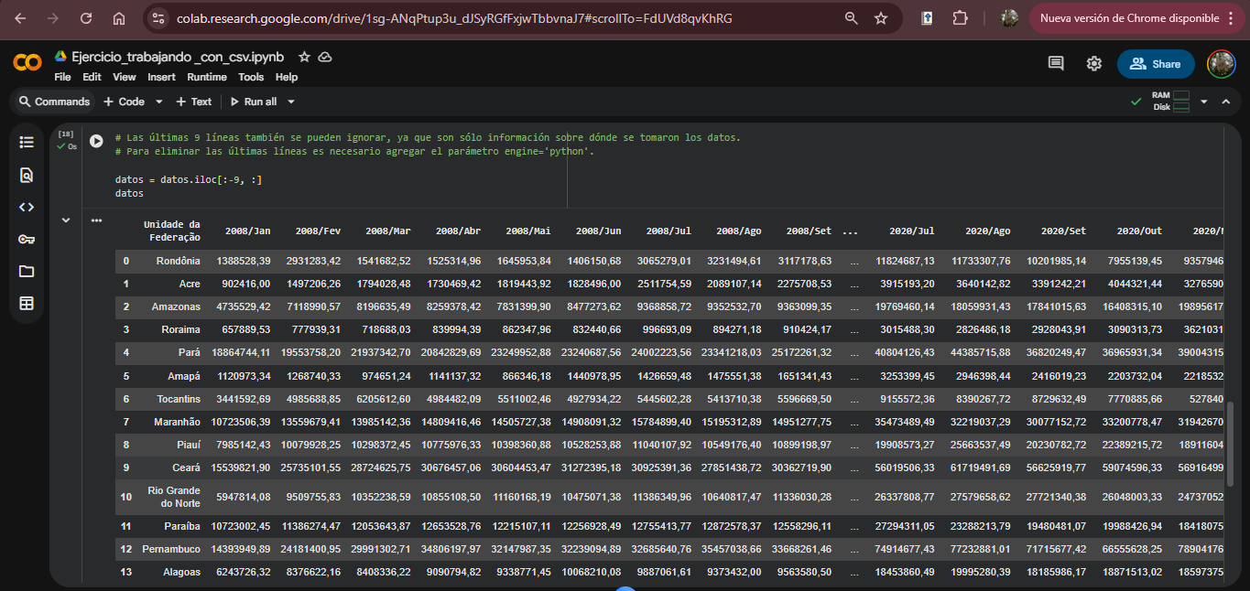Open the Runtime menu

206,78
